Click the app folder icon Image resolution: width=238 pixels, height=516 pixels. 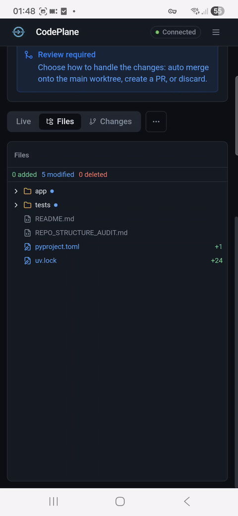(28, 191)
